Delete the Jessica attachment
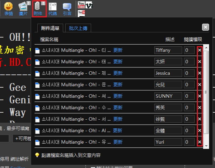 pos(200,73)
